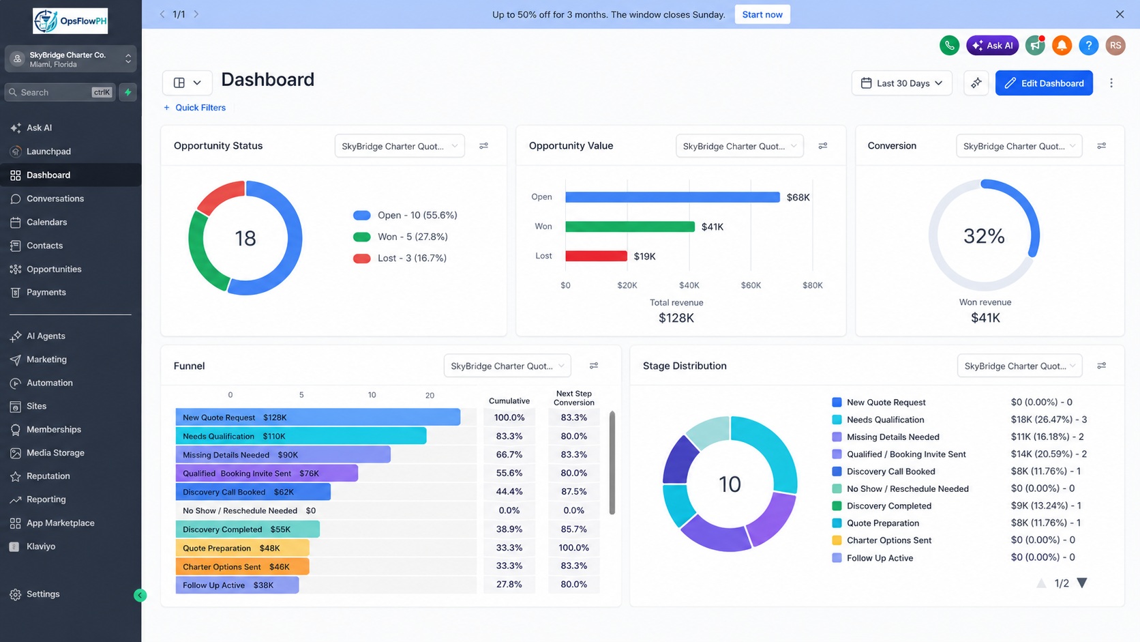Go to next page of stage legend
The height and width of the screenshot is (642, 1140).
(x=1082, y=583)
